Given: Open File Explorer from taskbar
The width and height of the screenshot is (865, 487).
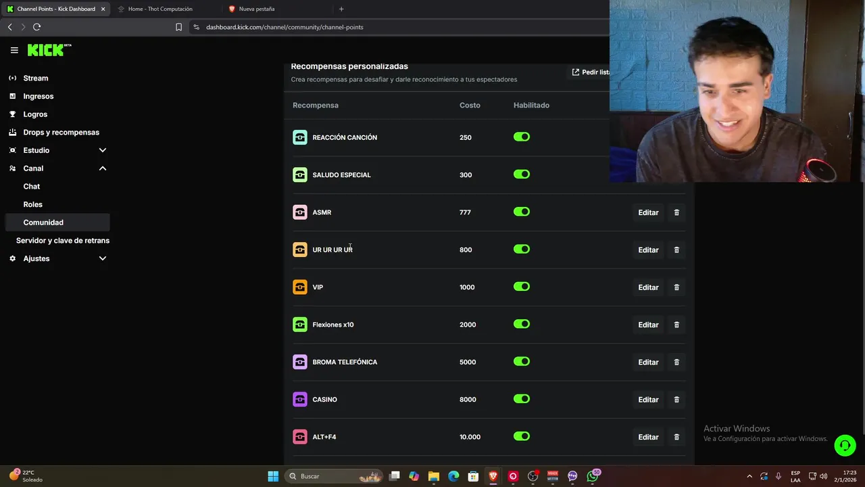Looking at the screenshot, I should [x=434, y=476].
